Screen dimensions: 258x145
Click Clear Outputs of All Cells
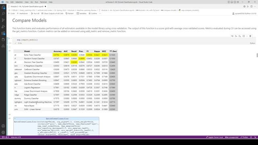[52, 13]
